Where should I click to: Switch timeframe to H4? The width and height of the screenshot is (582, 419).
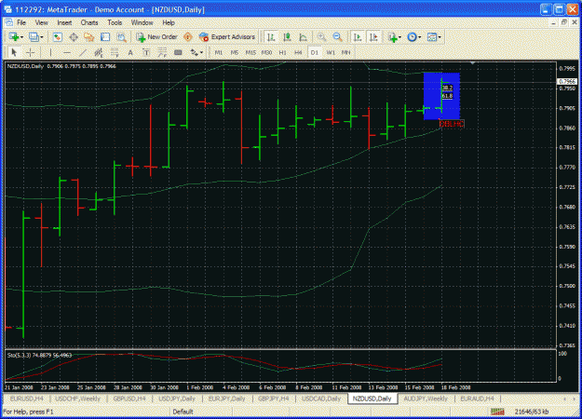pyautogui.click(x=298, y=53)
